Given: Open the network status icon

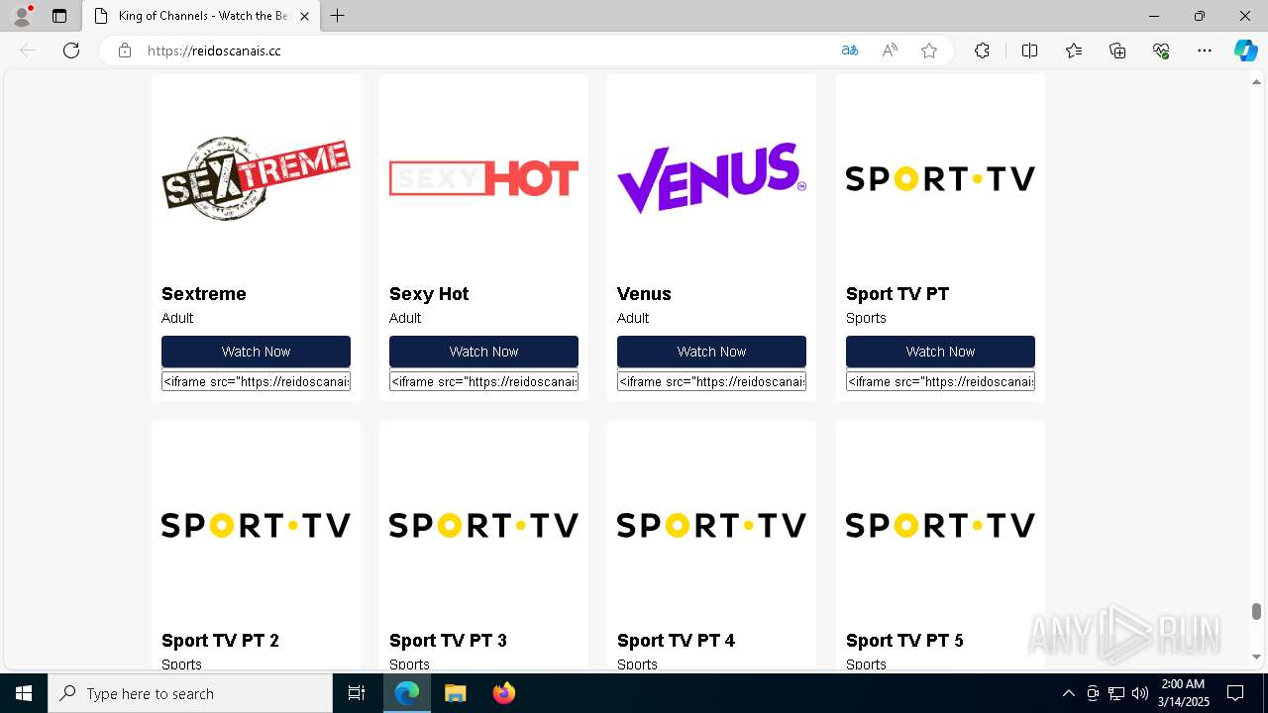Looking at the screenshot, I should coord(1116,693).
